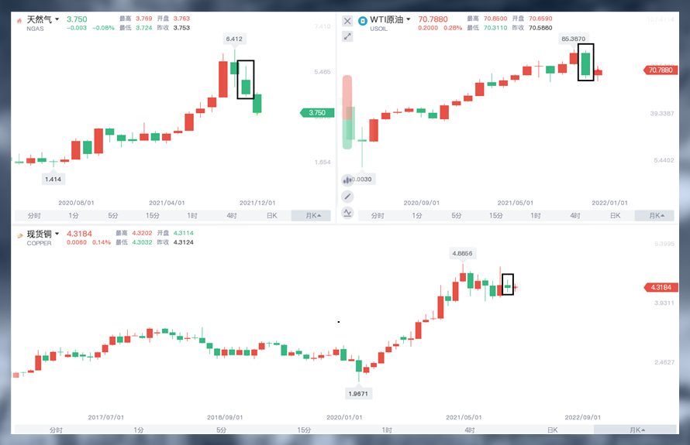Click the COPPER ticker code text
Image resolution: width=690 pixels, height=445 pixels.
pyautogui.click(x=39, y=243)
